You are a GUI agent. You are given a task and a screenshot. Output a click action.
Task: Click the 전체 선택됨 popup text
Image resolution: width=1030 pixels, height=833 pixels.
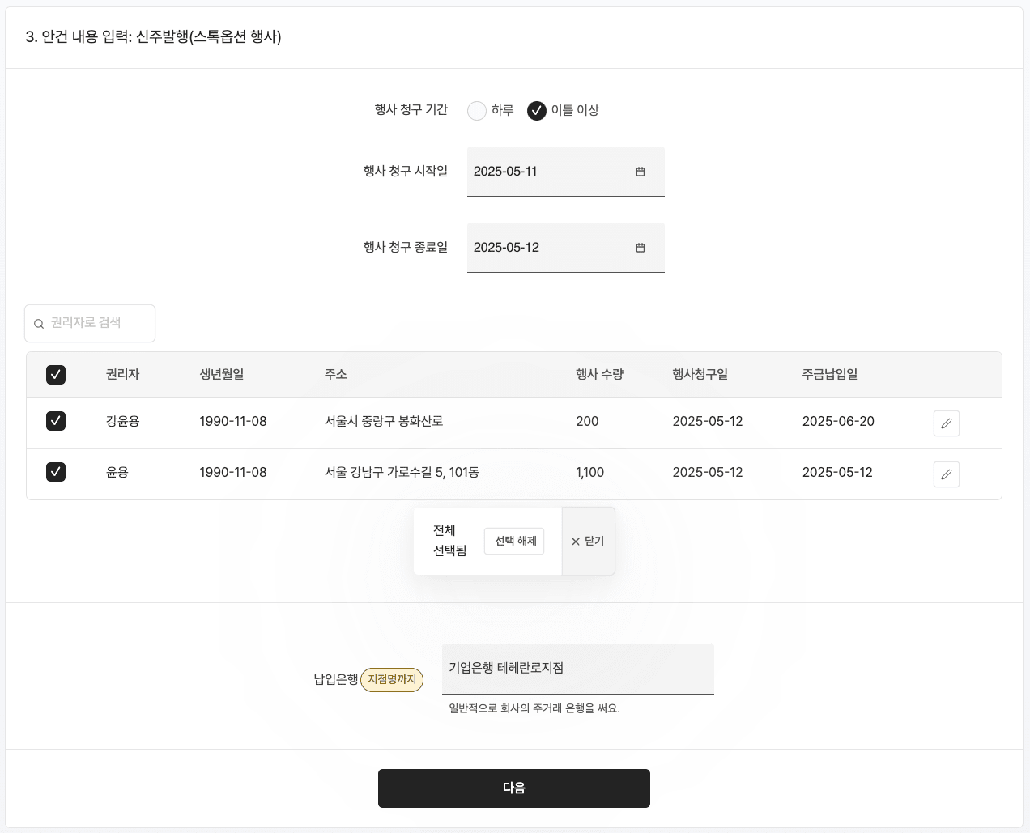449,541
